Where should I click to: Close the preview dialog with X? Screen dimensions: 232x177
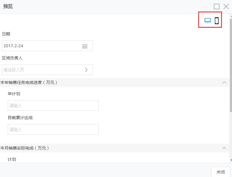click(226, 7)
